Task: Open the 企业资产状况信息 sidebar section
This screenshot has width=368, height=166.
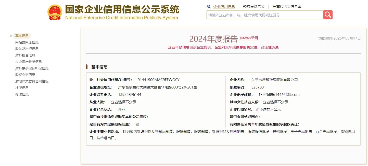Action: (29, 62)
